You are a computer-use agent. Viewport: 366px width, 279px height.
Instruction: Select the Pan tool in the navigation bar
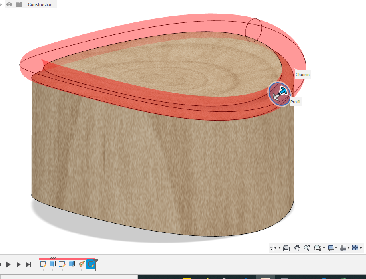coord(297,247)
